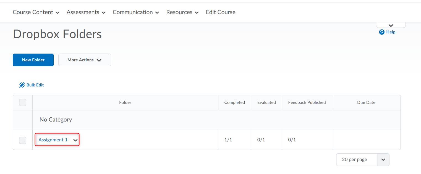
Task: Open the More Actions dropdown
Action: pyautogui.click(x=85, y=60)
